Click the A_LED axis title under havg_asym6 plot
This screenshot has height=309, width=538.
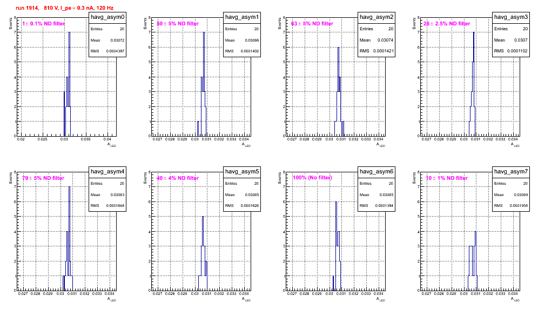[381, 299]
